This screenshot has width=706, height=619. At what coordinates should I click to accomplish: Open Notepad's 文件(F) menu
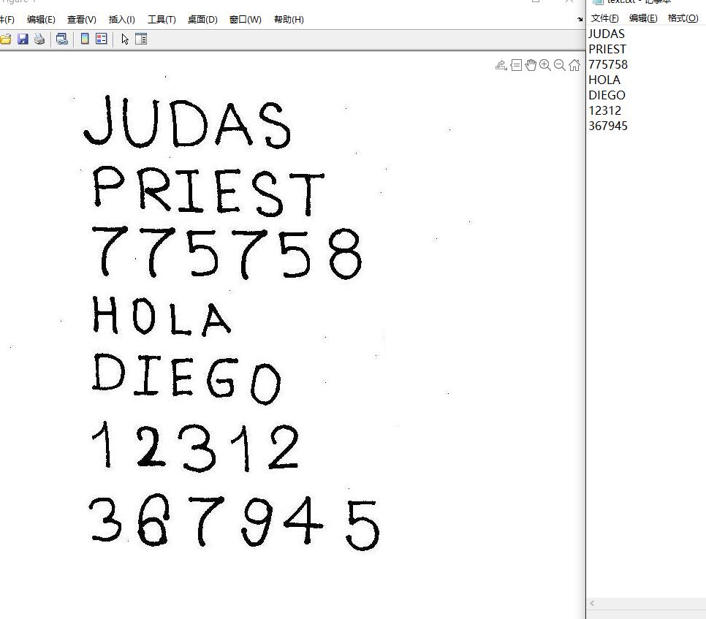click(604, 18)
